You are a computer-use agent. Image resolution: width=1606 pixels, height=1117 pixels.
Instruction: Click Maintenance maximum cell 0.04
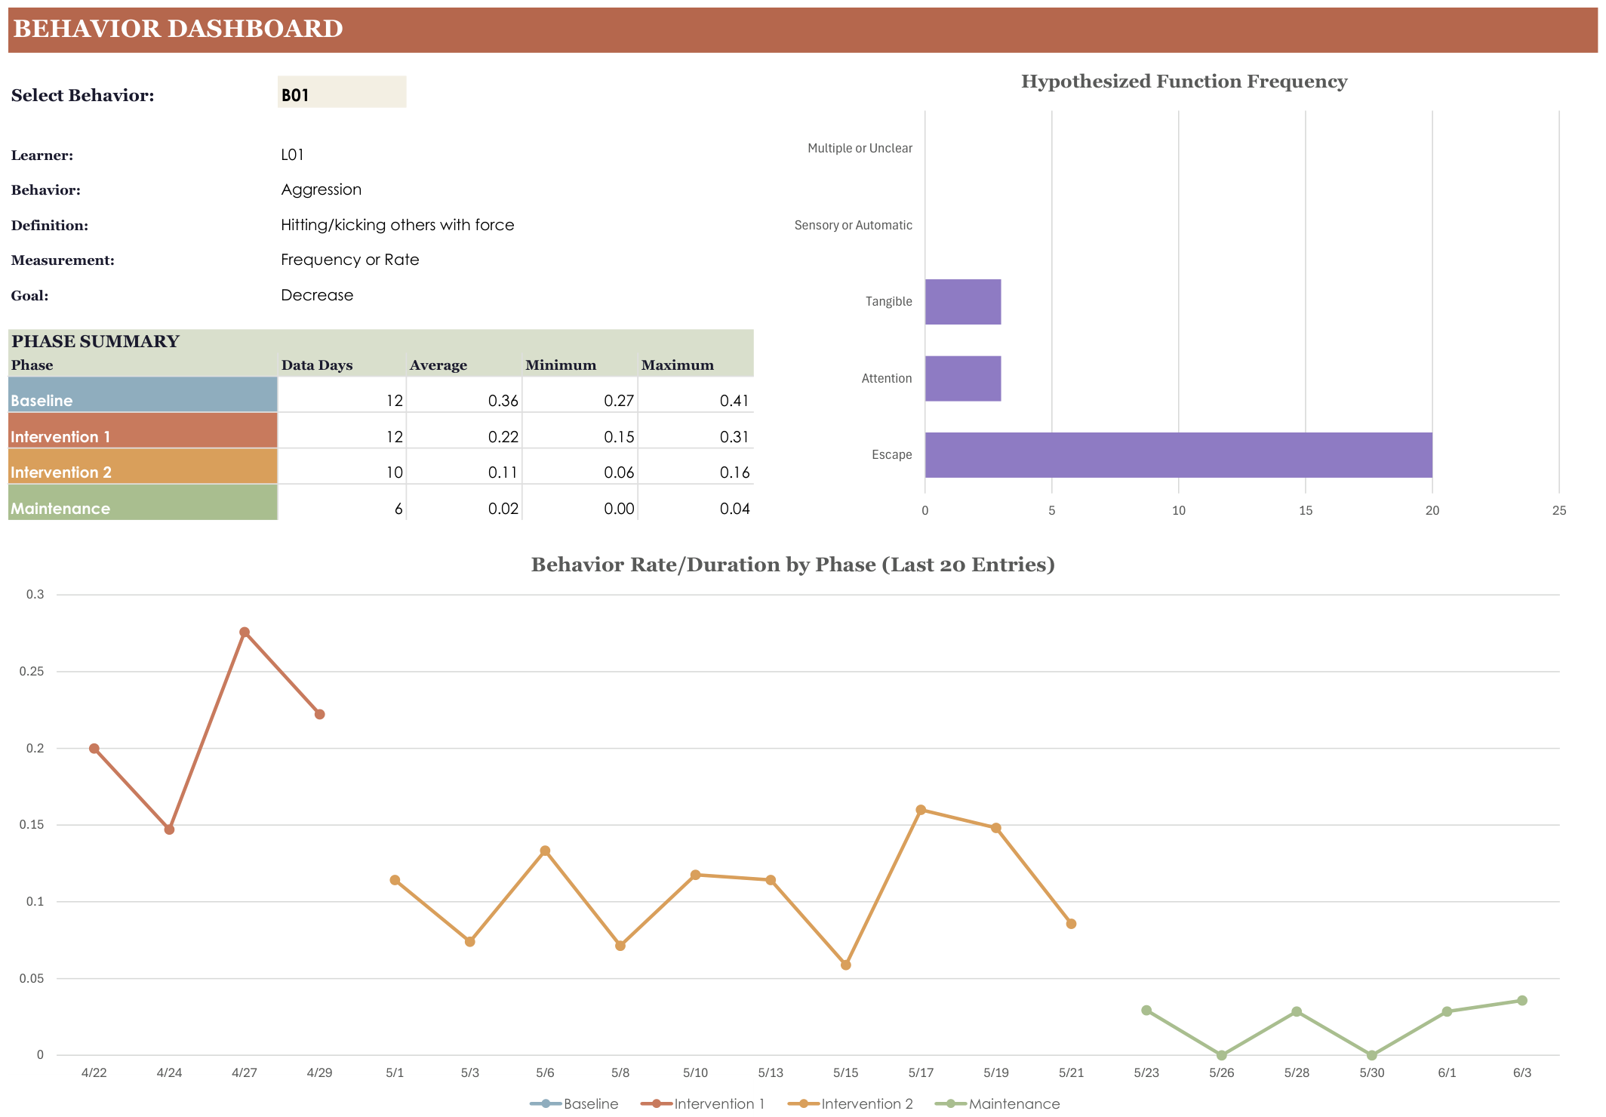(x=696, y=502)
